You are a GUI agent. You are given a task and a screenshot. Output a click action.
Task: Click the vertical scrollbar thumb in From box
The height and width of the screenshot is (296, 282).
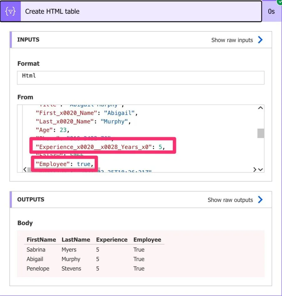tap(260, 133)
